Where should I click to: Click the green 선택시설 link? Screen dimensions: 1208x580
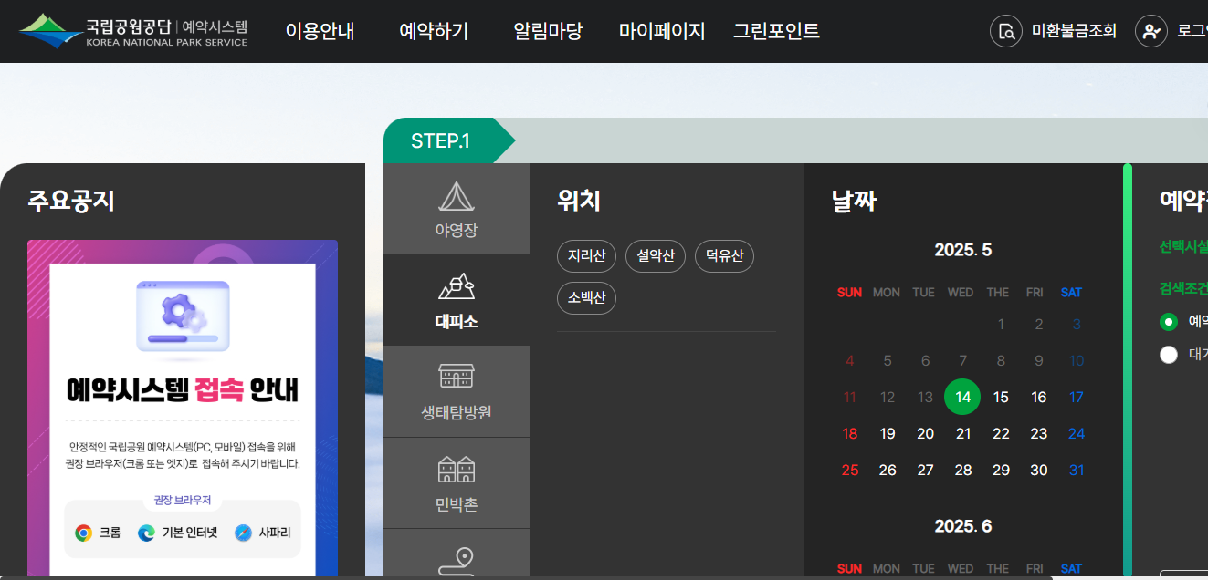(x=1187, y=245)
